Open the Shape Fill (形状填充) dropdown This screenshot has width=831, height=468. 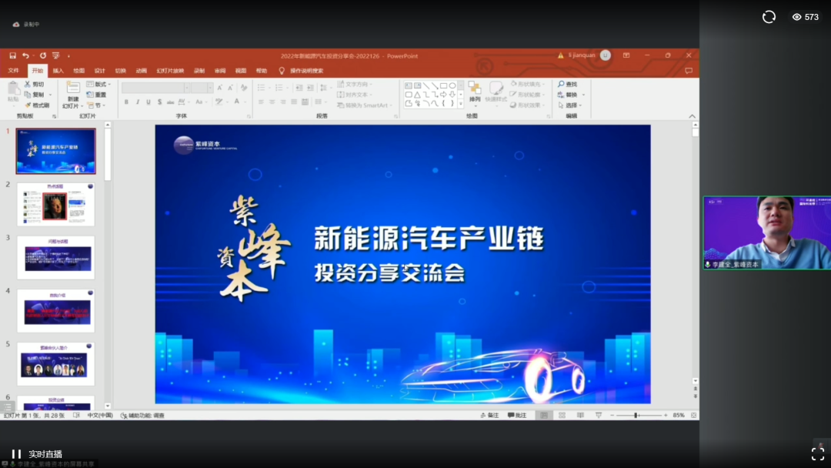(x=528, y=84)
